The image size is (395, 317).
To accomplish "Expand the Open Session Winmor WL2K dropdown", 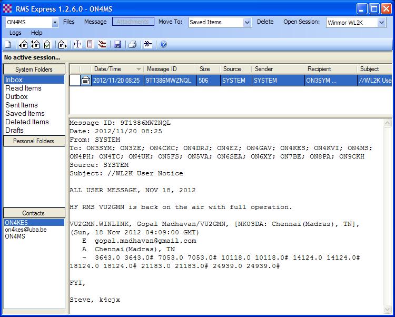I will (x=382, y=23).
